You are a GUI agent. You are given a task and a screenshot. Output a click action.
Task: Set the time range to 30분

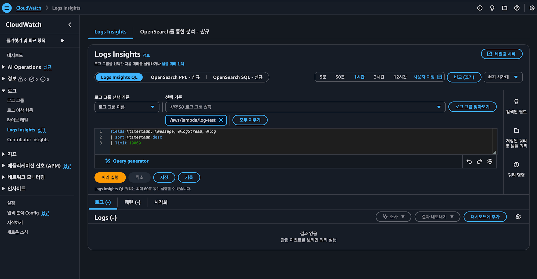[340, 77]
